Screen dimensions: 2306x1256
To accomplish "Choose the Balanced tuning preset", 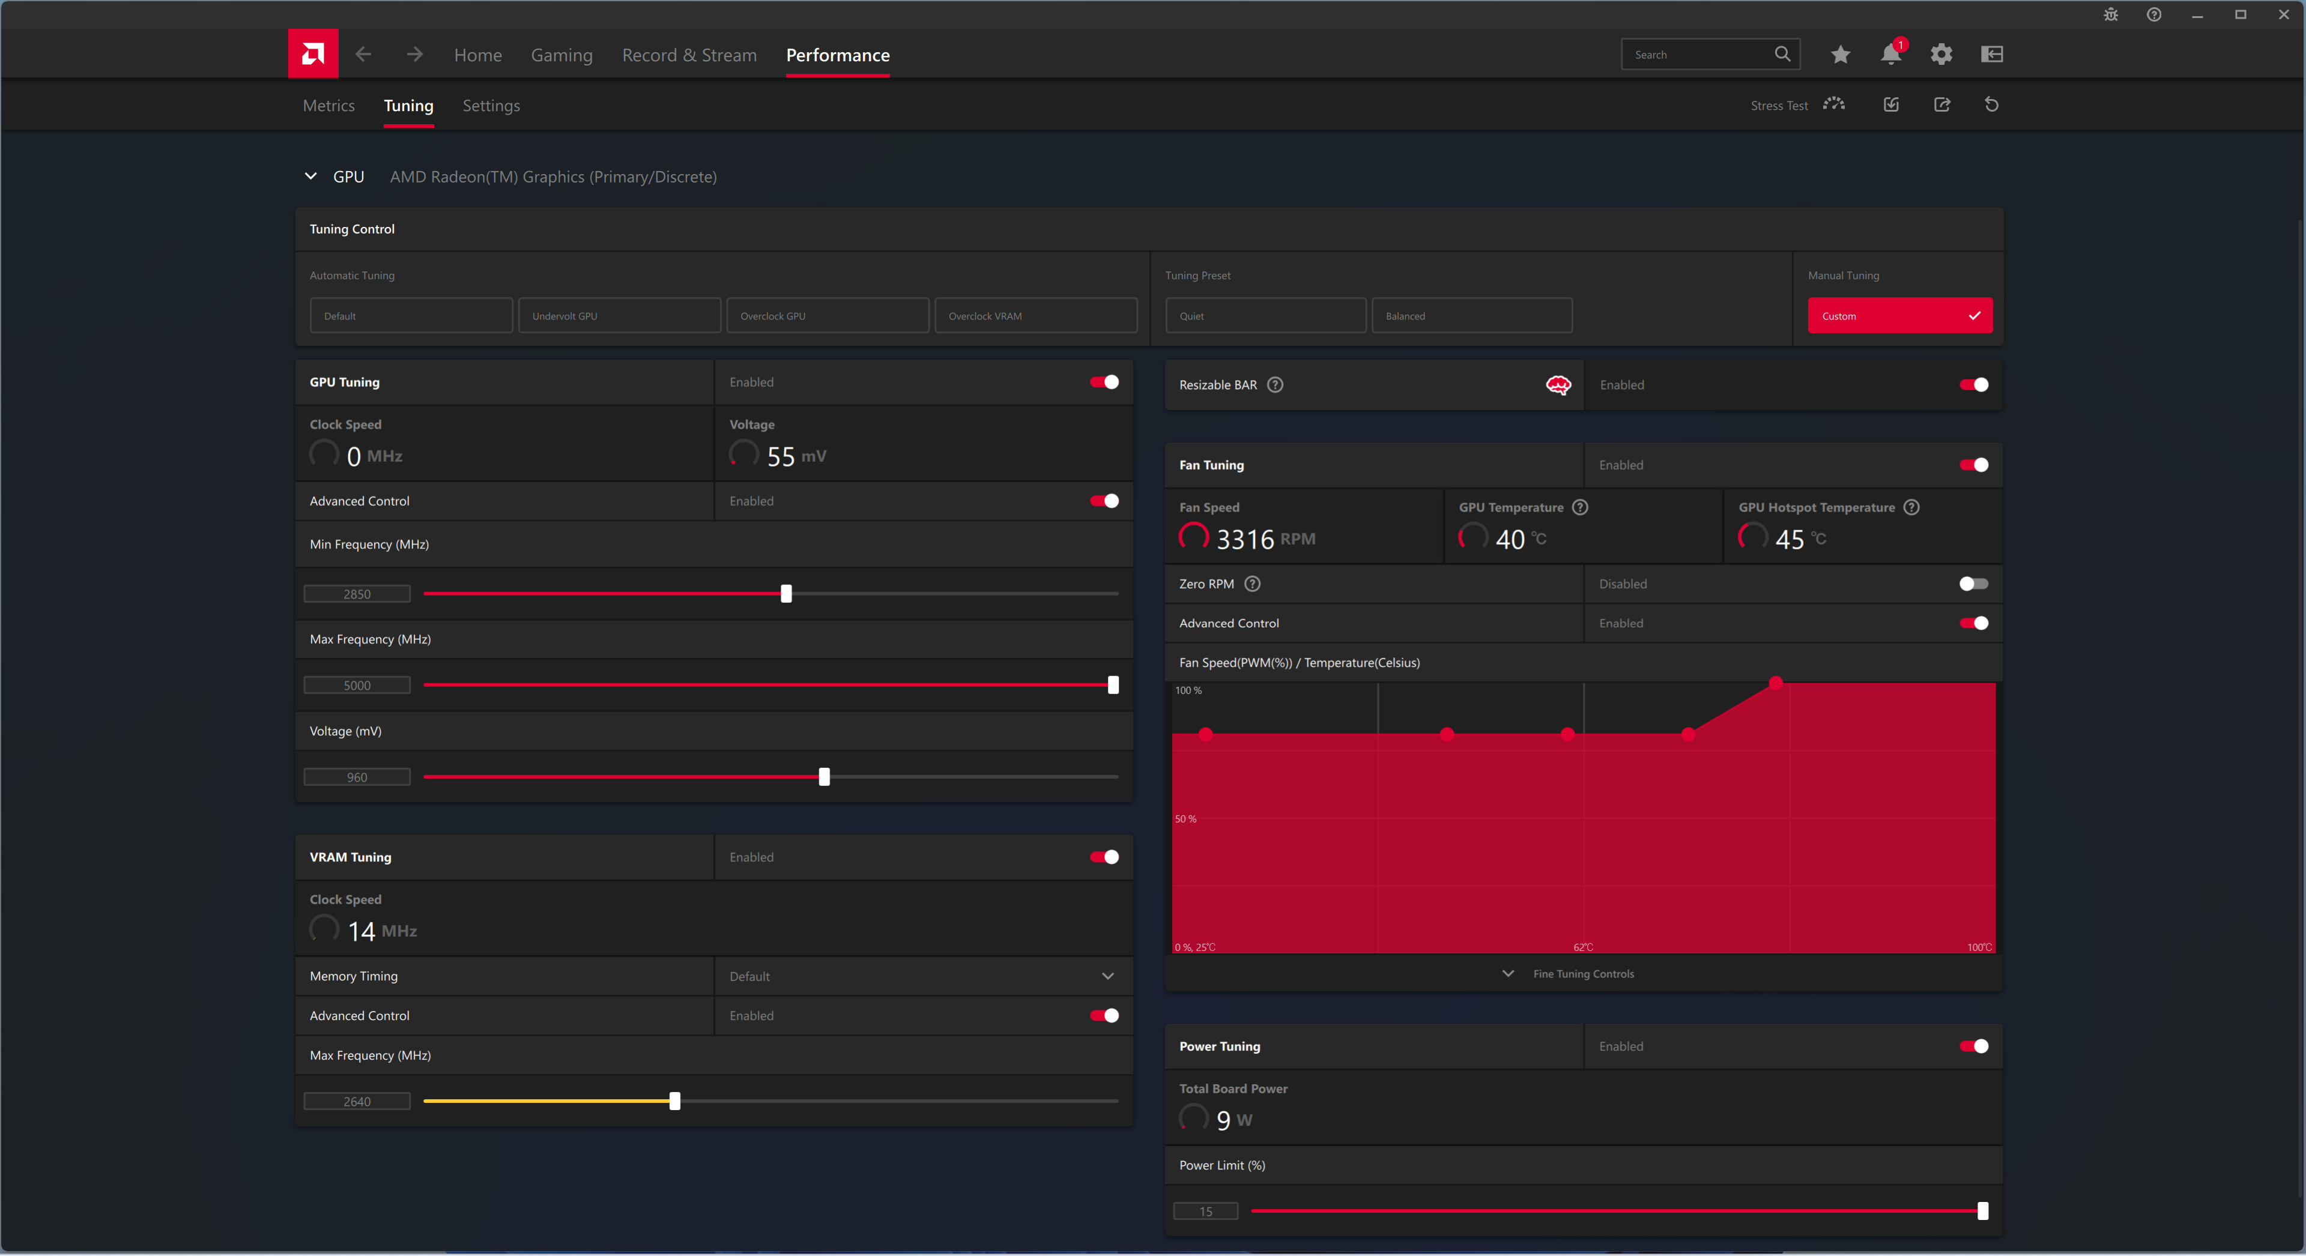I will [x=1471, y=316].
